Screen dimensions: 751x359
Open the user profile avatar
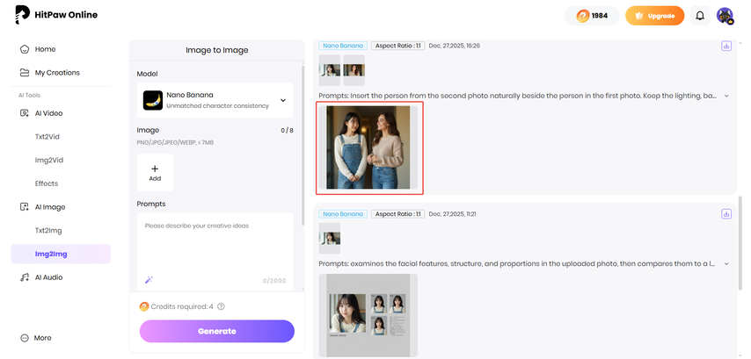coord(725,16)
